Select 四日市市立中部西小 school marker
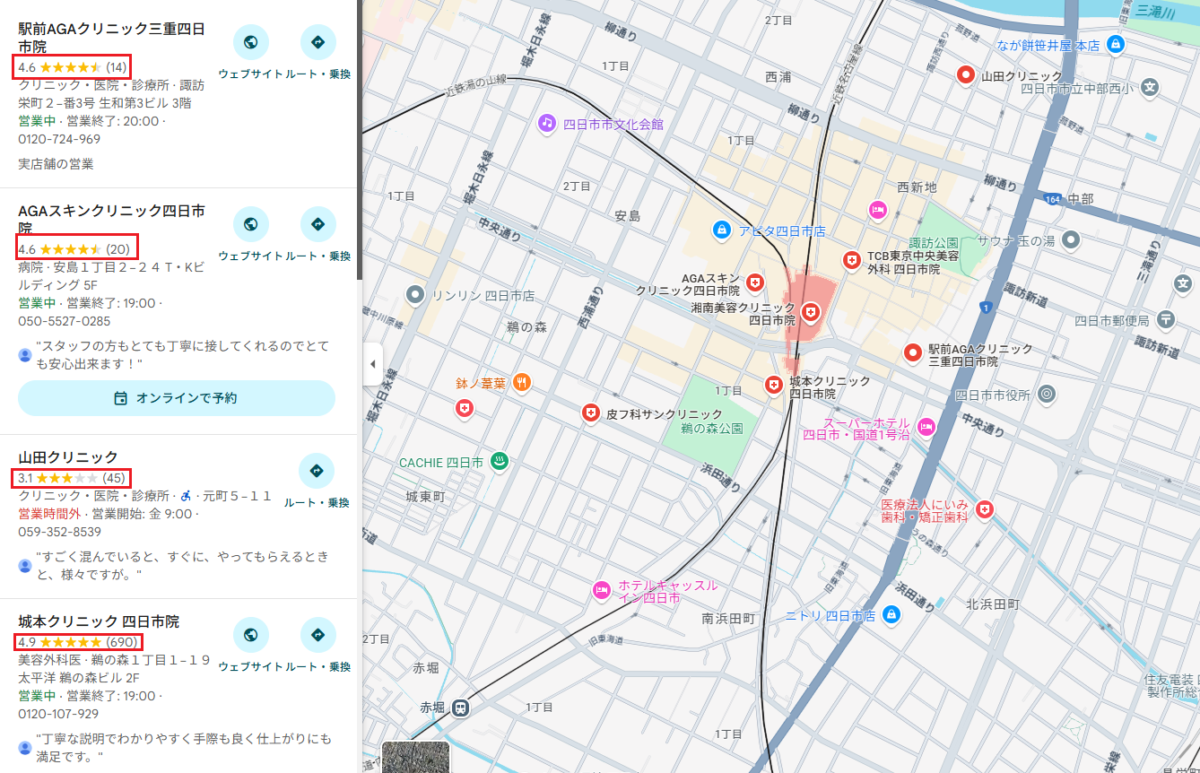The width and height of the screenshot is (1200, 773). click(1150, 87)
